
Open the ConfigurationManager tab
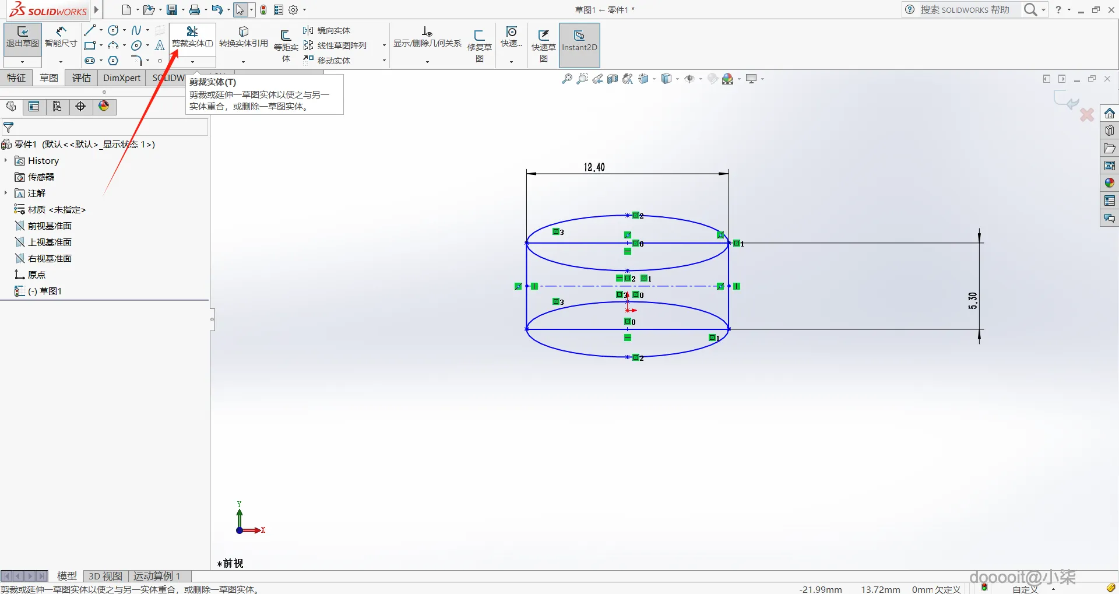pyautogui.click(x=57, y=106)
